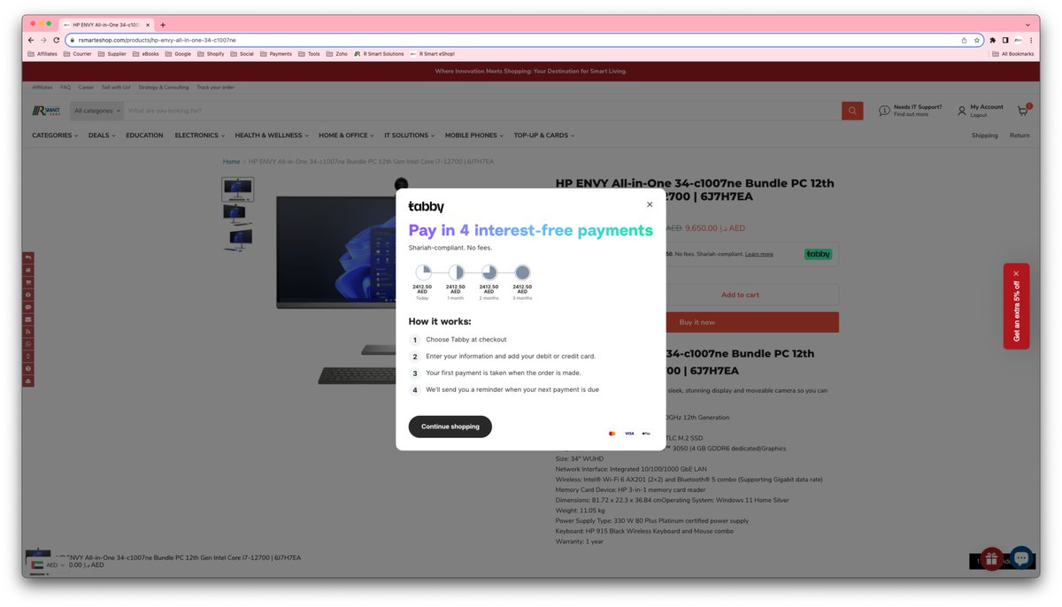Click the product search input field
This screenshot has width=1062, height=607.
pos(482,111)
